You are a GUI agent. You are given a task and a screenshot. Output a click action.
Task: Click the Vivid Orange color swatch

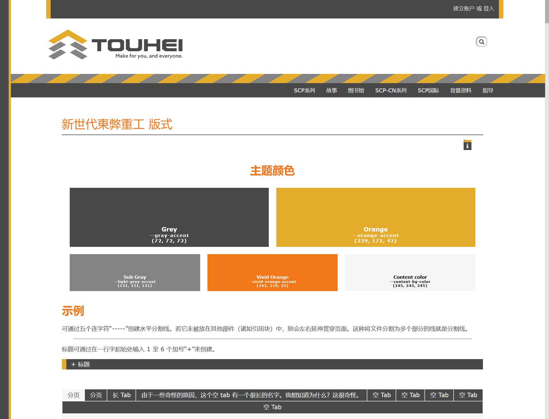272,272
